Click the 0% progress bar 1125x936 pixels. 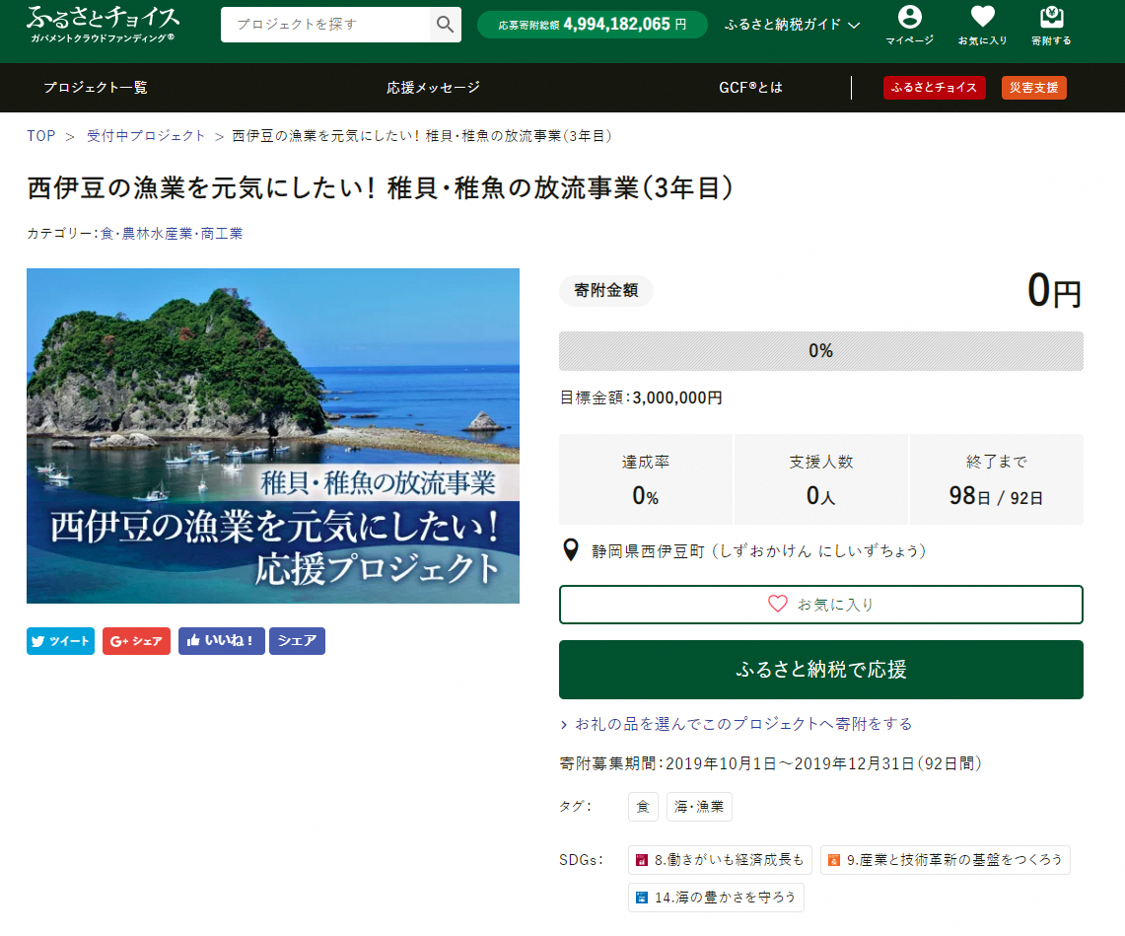coord(821,351)
